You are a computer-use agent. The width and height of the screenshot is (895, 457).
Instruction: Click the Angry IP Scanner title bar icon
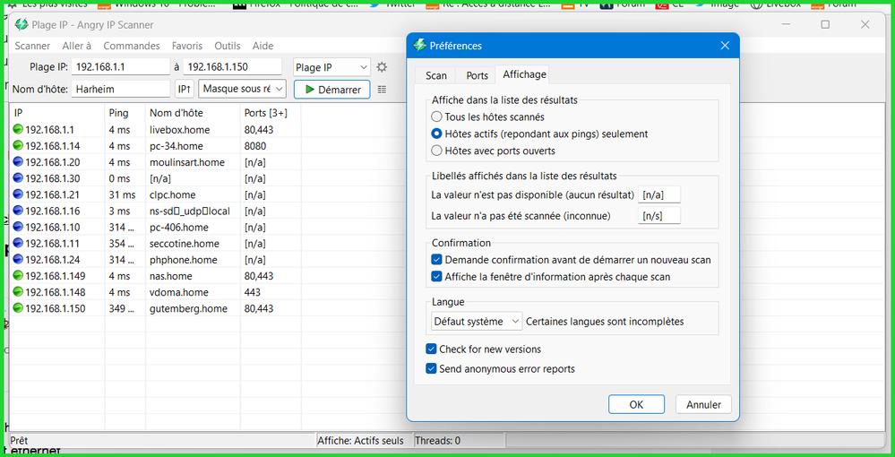pos(22,25)
